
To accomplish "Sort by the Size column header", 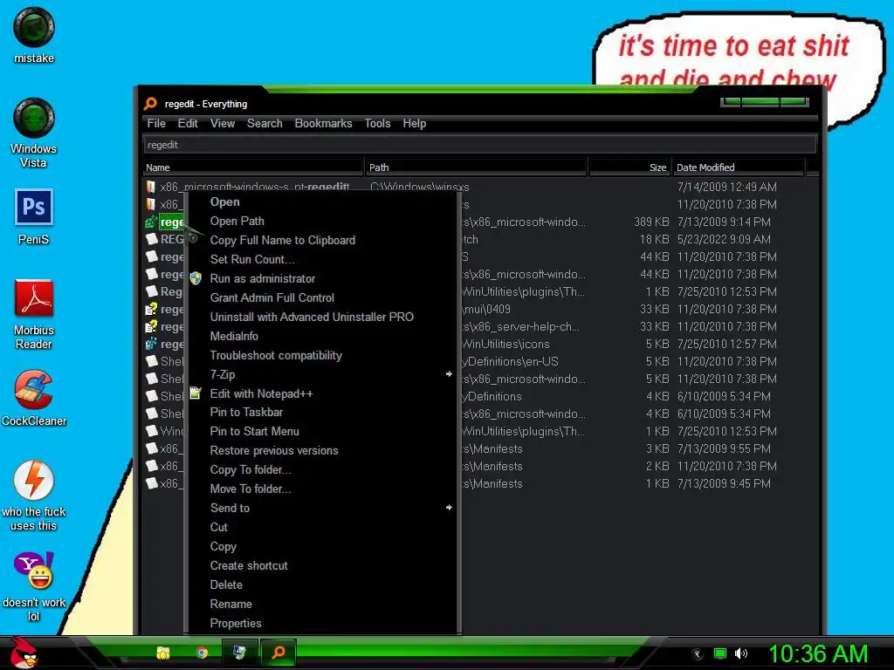I will click(629, 167).
